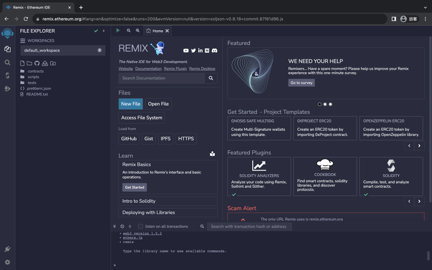Image resolution: width=432 pixels, height=270 pixels.
Task: Expand Intro to Solidity tutorial
Action: (x=168, y=201)
